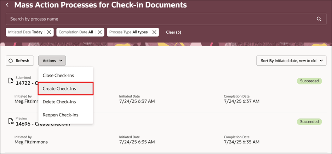332x154 pixels.
Task: Open the Completion Date filter chip
Action: [x=76, y=32]
